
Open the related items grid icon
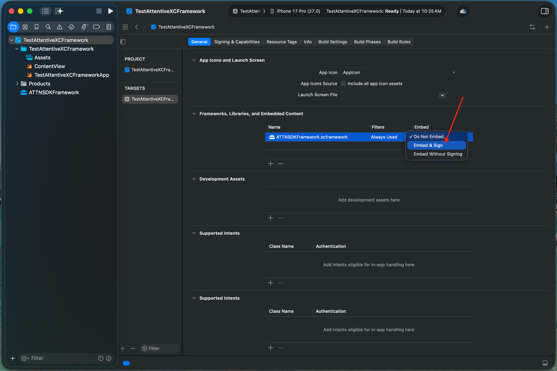pos(125,27)
